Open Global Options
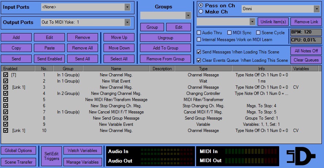324x168 pixels. tap(18, 151)
